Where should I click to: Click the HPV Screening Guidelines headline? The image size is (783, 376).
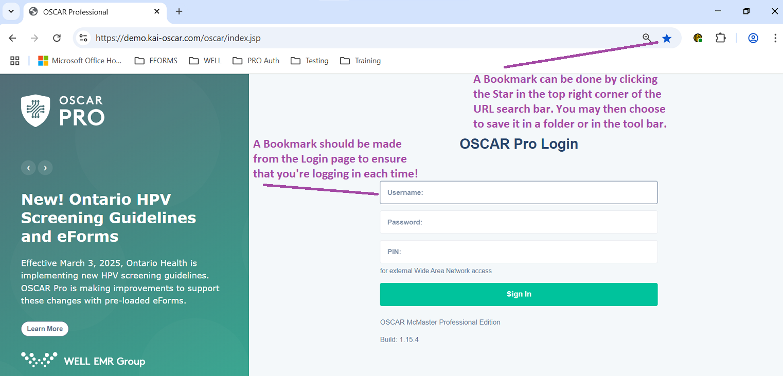109,218
